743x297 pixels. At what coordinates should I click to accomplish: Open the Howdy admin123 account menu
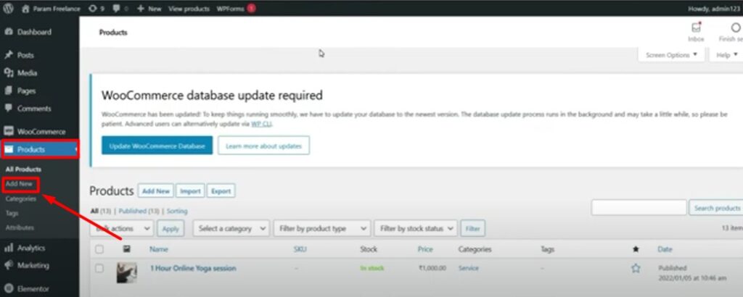[x=715, y=9]
